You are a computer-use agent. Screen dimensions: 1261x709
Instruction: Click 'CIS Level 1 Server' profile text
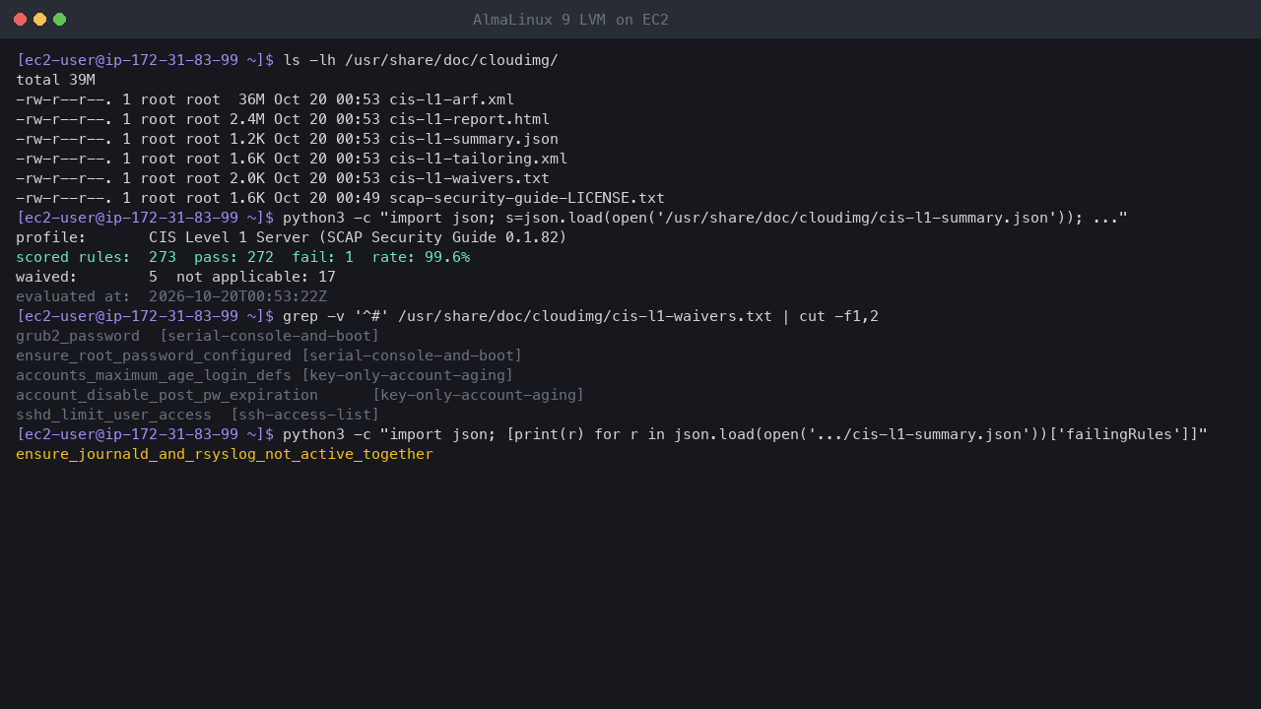[x=229, y=237]
